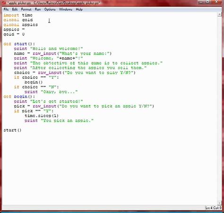Open the Help menu
224x213 pixels.
79,9
